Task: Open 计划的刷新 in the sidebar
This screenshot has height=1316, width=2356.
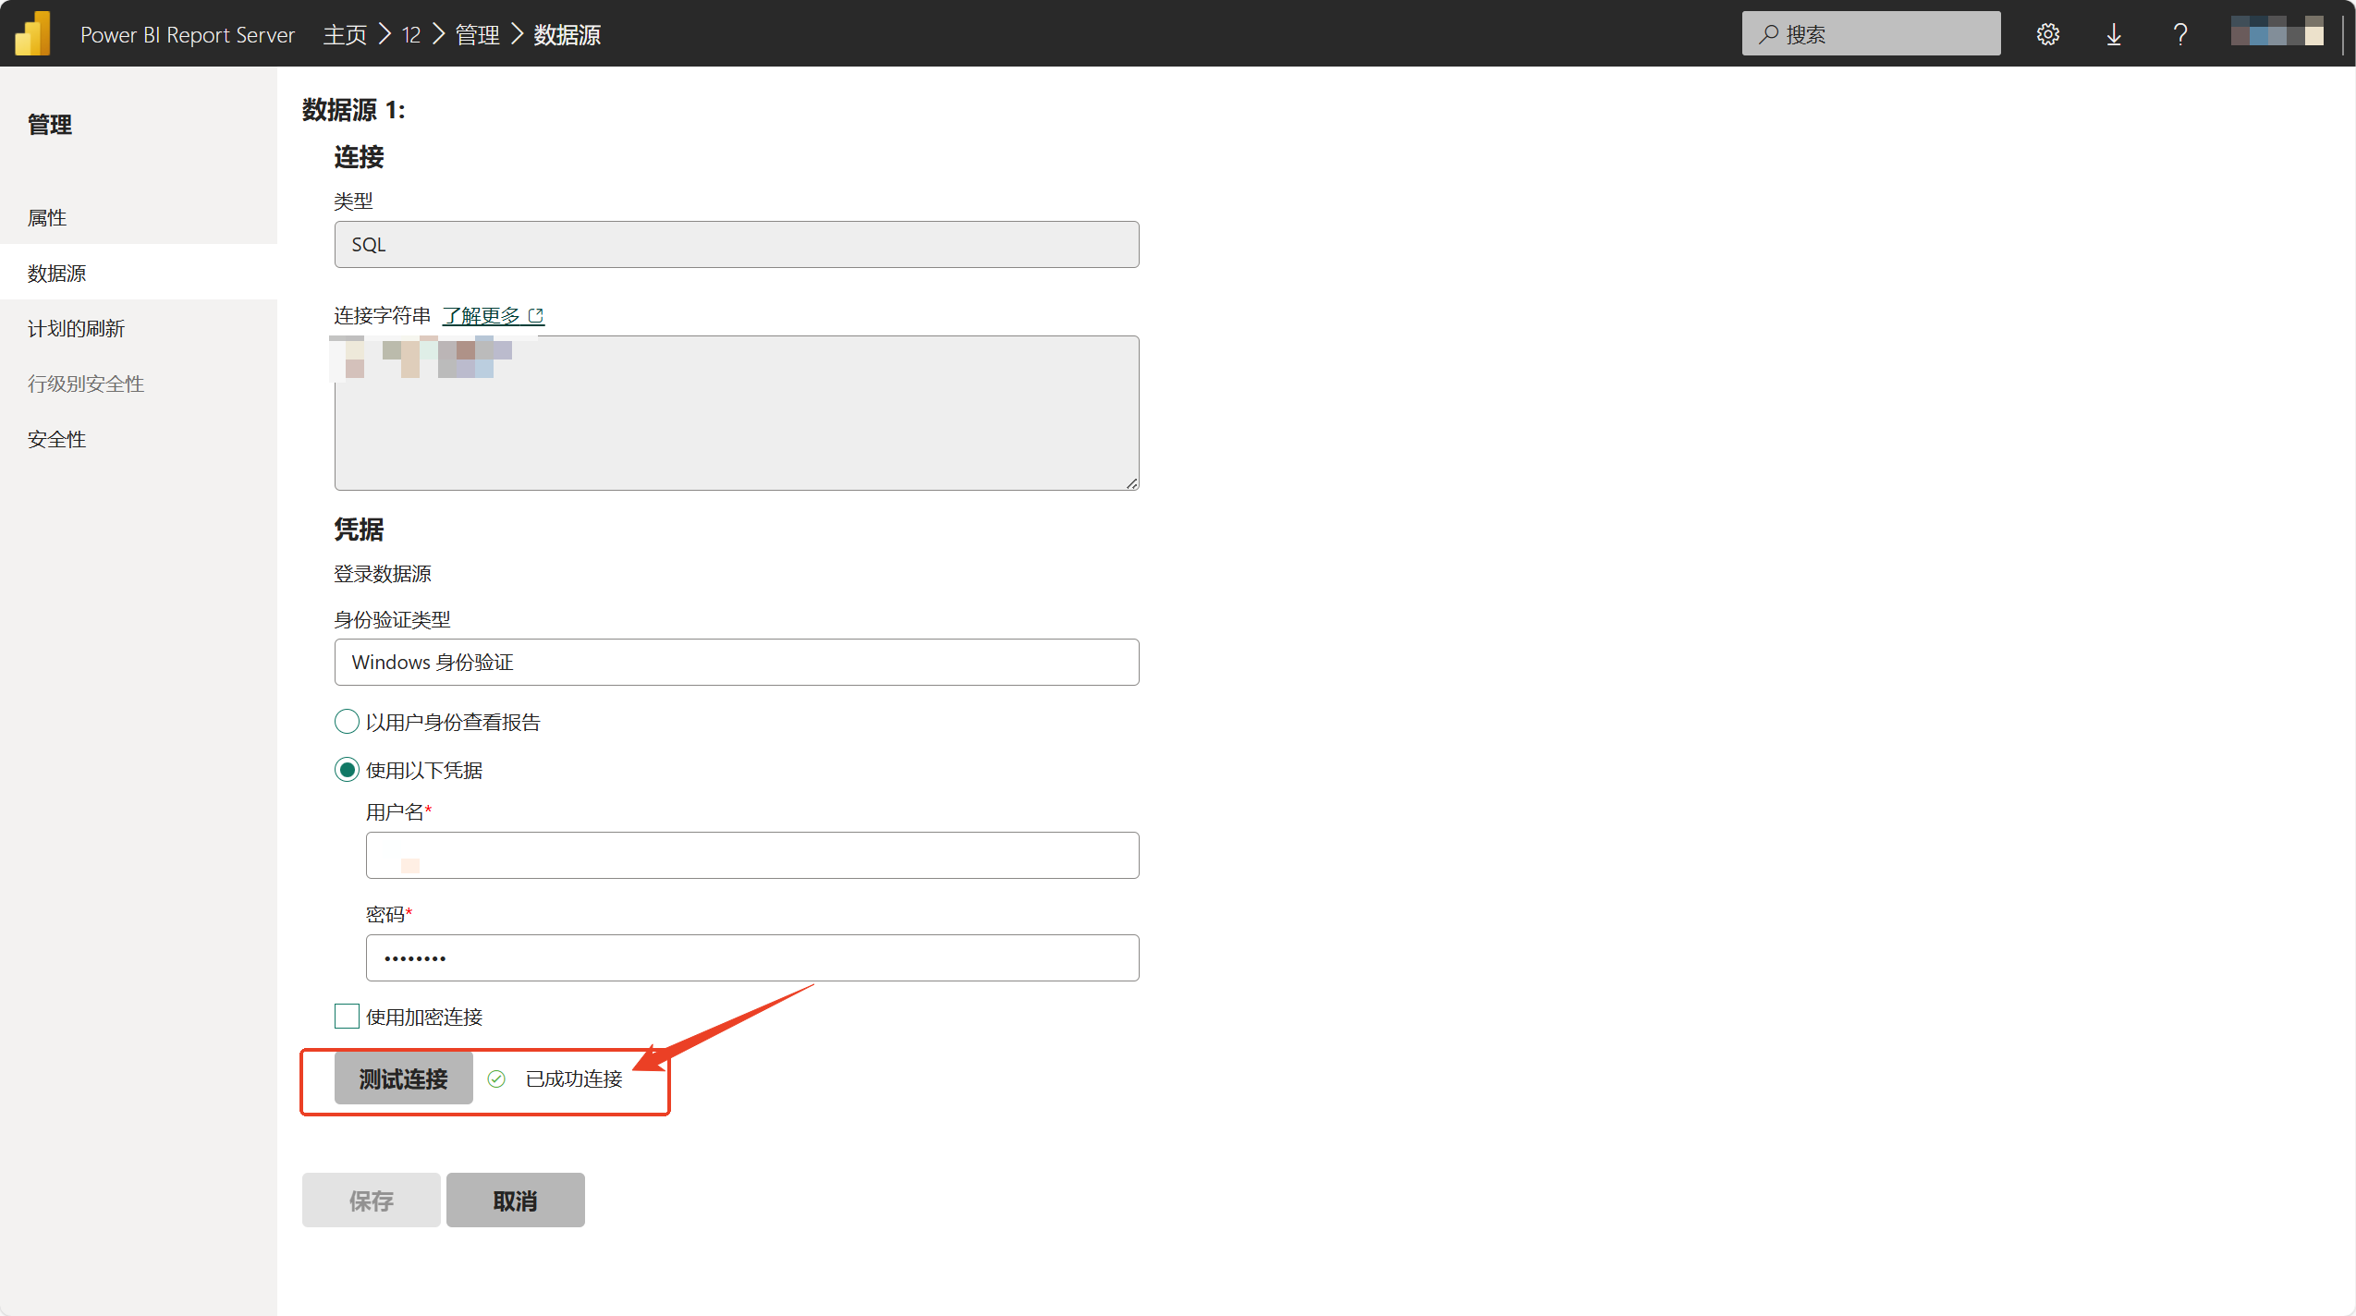Action: 139,328
